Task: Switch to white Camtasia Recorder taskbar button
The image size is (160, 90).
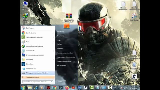Action: coord(110,88)
